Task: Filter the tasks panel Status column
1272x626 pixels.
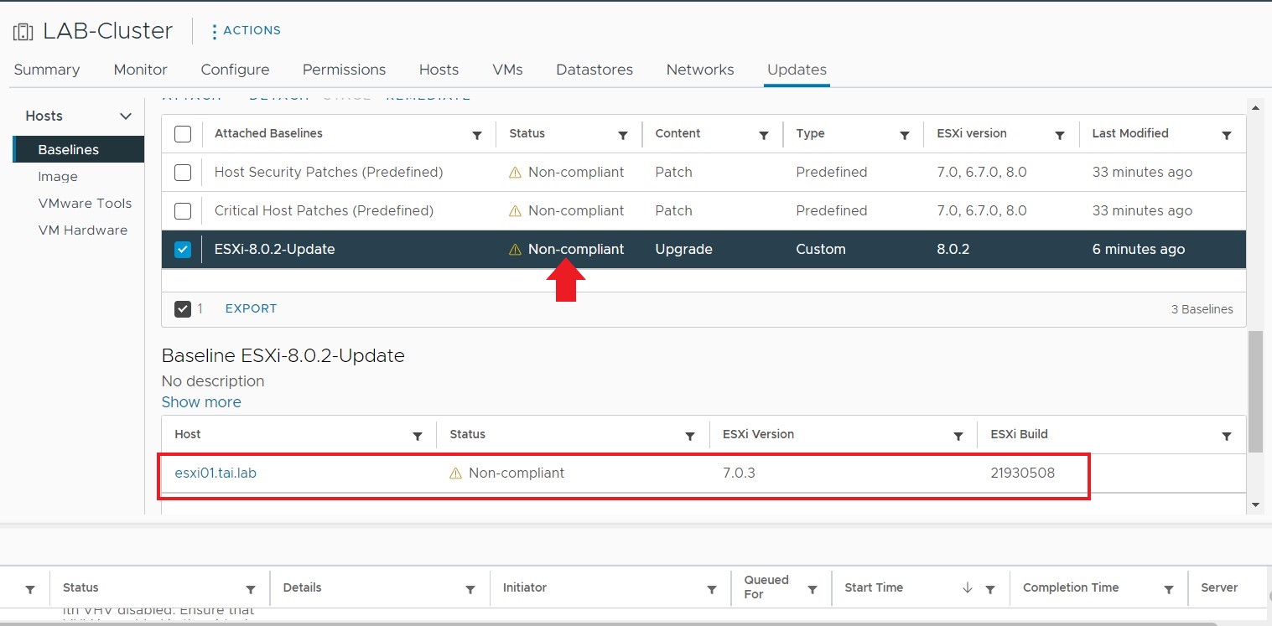Action: [x=251, y=590]
